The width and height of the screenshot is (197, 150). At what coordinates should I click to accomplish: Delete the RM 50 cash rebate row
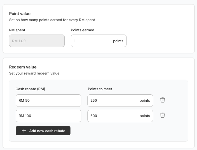[x=162, y=100]
